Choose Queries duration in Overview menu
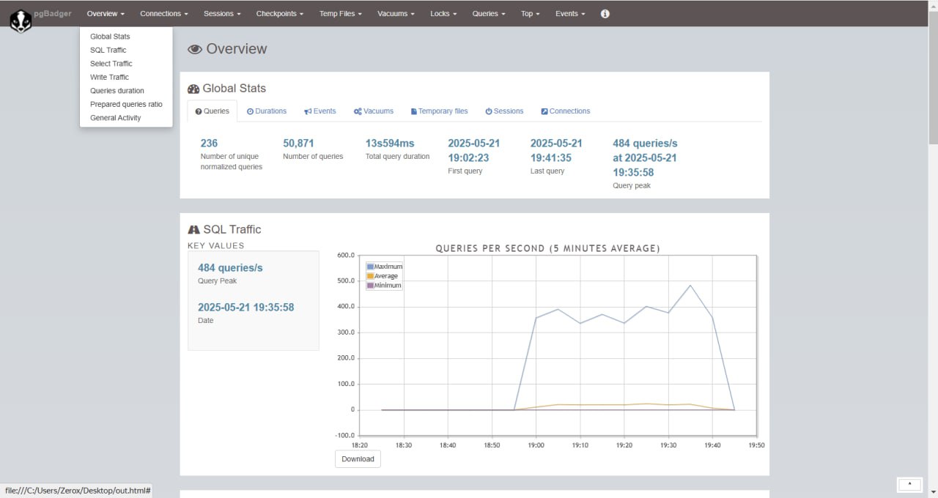 click(x=117, y=91)
